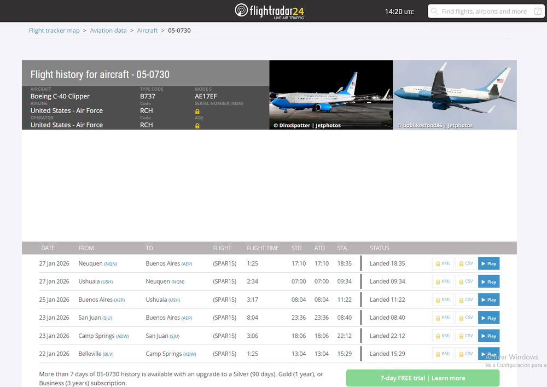The image size is (547, 387).
Task: Click the search magnifier icon
Action: point(434,11)
